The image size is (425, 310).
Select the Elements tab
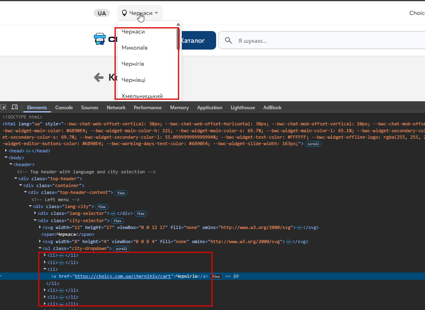(37, 107)
